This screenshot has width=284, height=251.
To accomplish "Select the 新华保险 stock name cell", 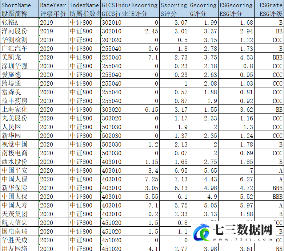I will pyautogui.click(x=19, y=188).
